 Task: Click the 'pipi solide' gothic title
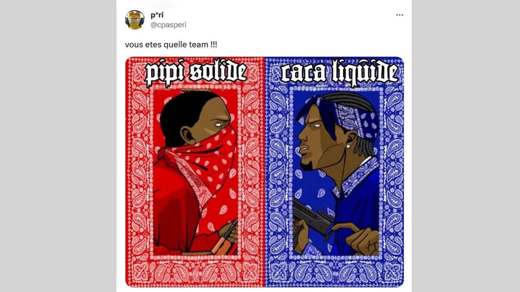coord(196,74)
